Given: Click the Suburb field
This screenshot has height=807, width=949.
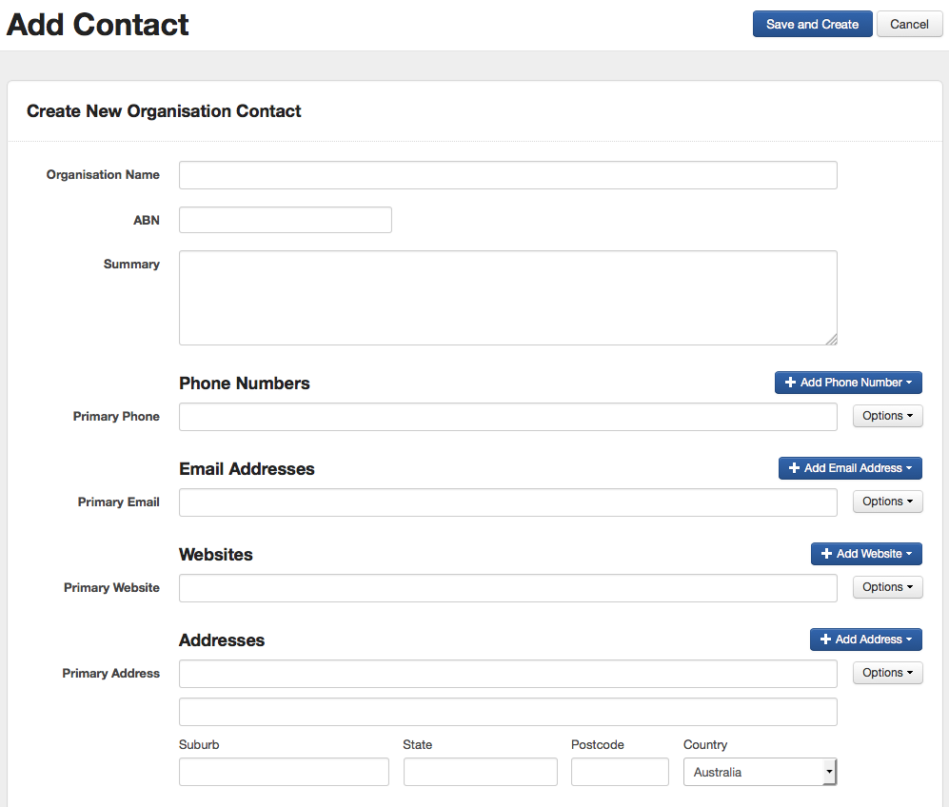Looking at the screenshot, I should click(x=284, y=772).
